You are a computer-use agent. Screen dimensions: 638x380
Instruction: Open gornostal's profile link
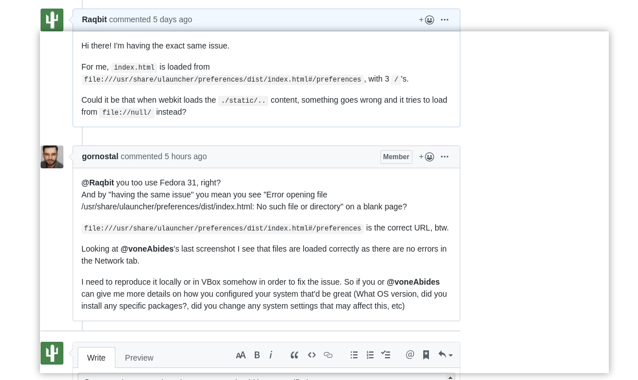[100, 156]
